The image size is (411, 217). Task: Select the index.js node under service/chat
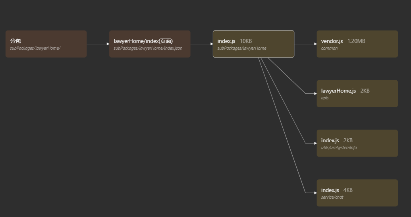357,193
